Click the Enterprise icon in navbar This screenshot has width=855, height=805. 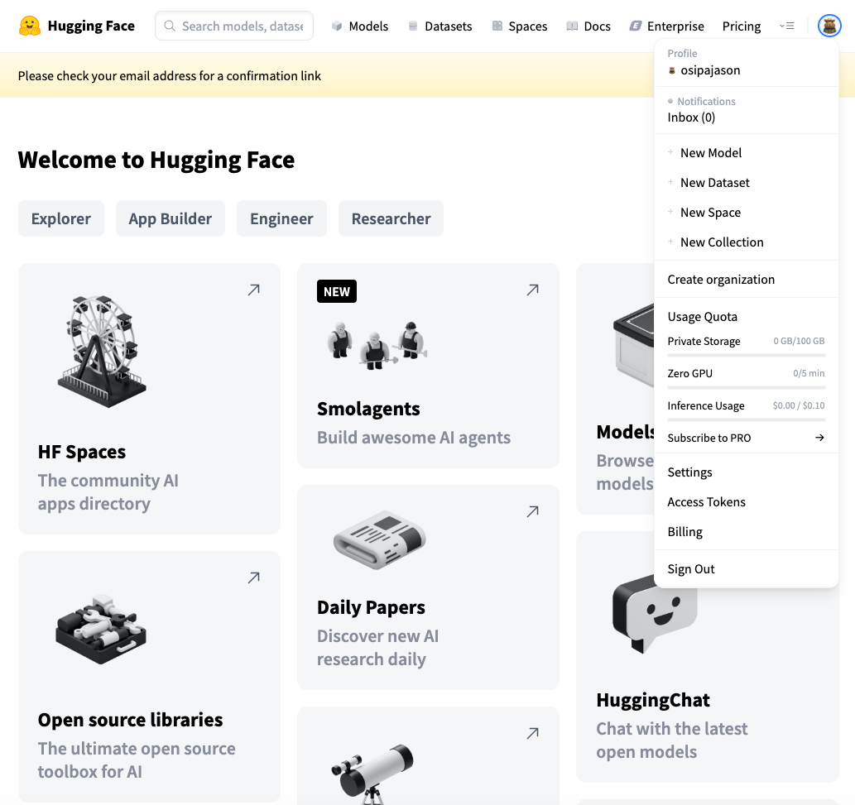[x=636, y=26]
